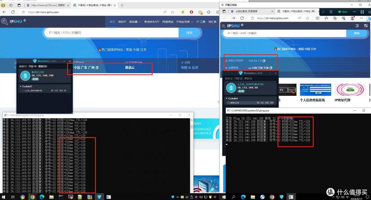Open hamburger menu on right IPSHU page
Viewport: 371px width, 200px height.
357,25
